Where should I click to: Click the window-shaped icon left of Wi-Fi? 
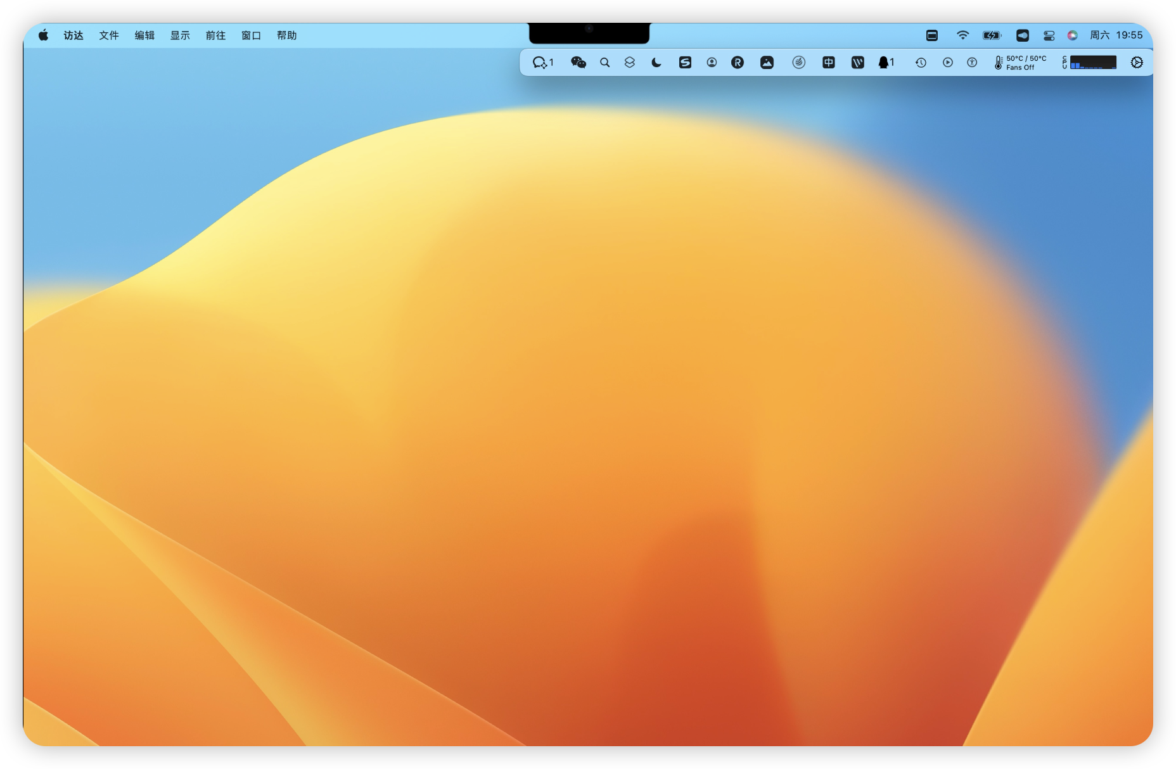[x=932, y=35]
